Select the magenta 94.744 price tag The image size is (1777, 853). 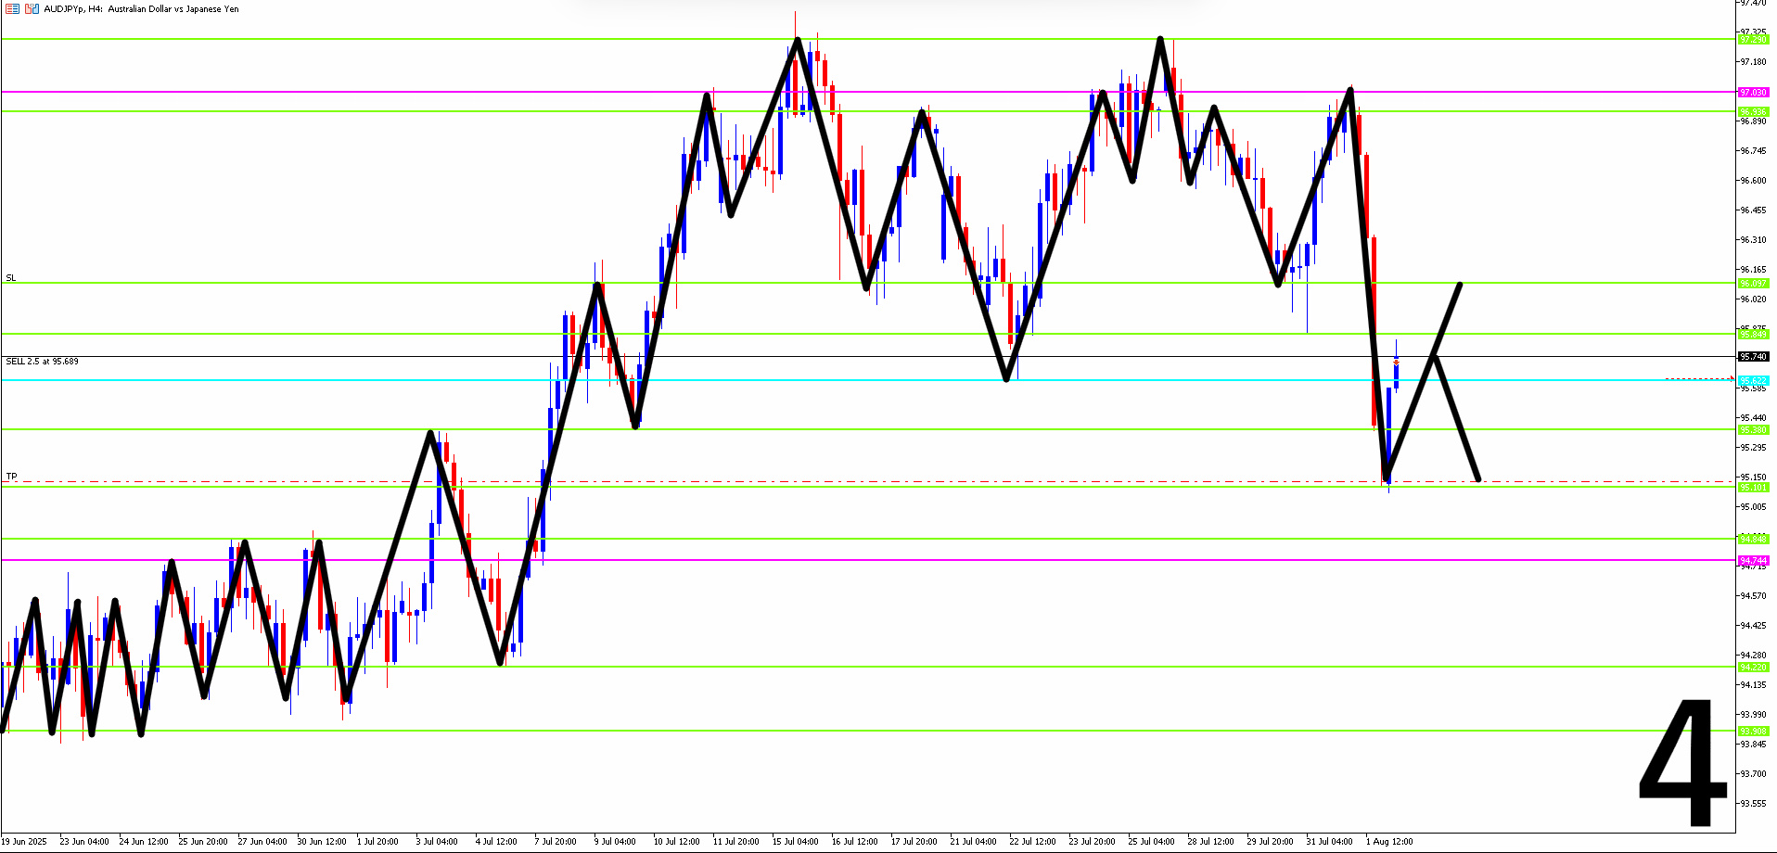(x=1753, y=560)
